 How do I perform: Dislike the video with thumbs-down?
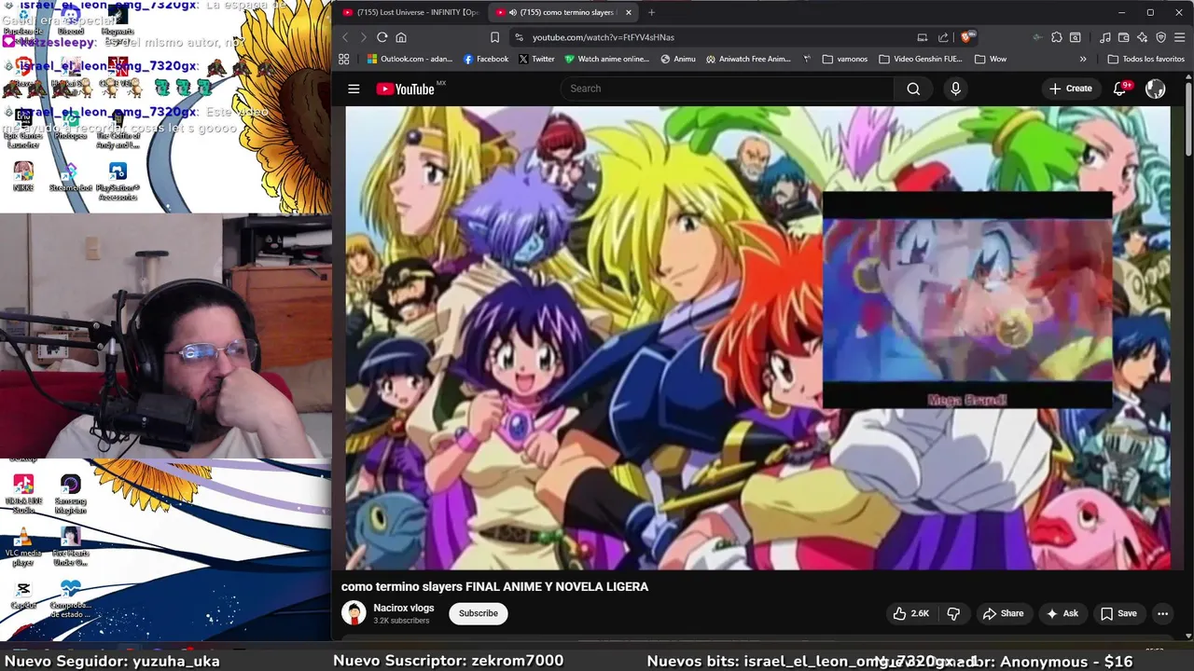point(953,613)
